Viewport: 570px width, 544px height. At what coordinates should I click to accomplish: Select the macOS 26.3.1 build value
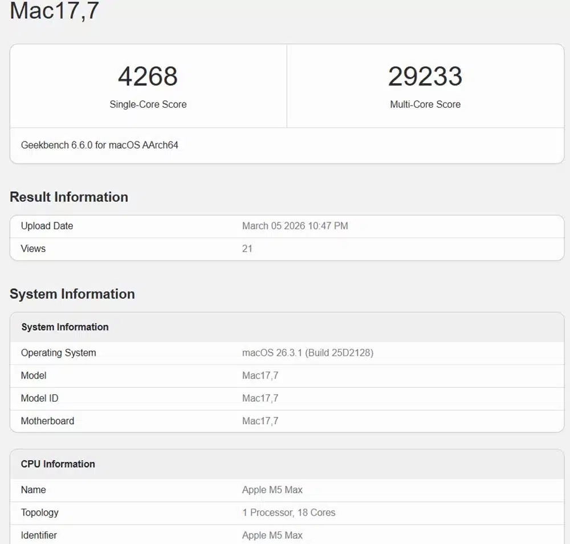tap(307, 353)
